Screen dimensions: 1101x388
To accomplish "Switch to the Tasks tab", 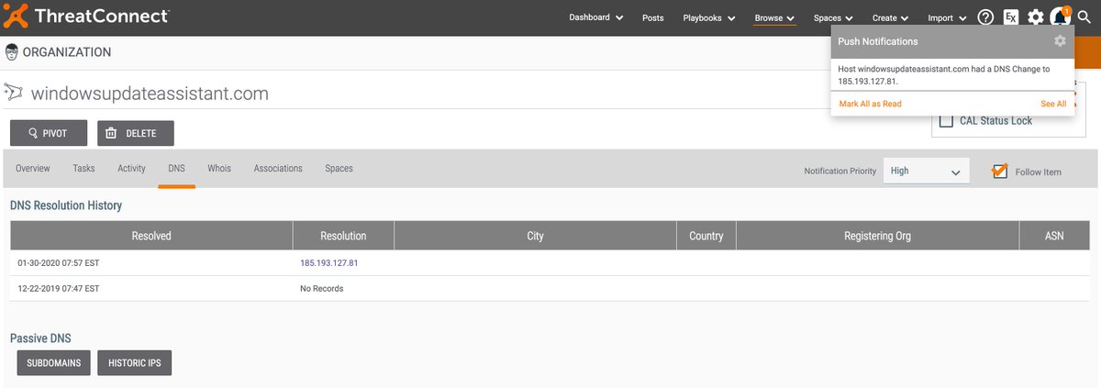I will coord(83,169).
